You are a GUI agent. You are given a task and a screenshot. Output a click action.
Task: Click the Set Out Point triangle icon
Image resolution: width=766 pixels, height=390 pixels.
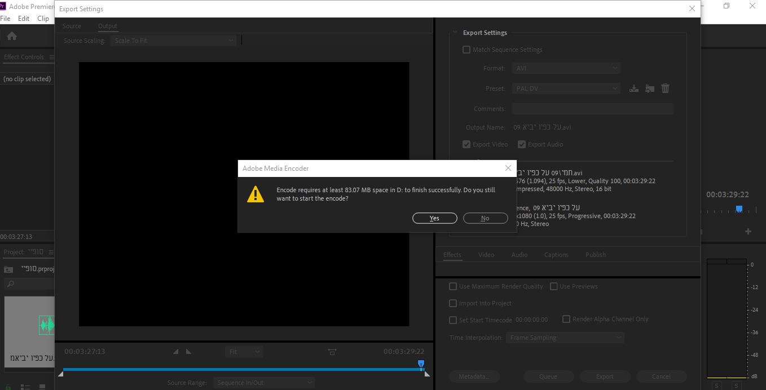[188, 352]
